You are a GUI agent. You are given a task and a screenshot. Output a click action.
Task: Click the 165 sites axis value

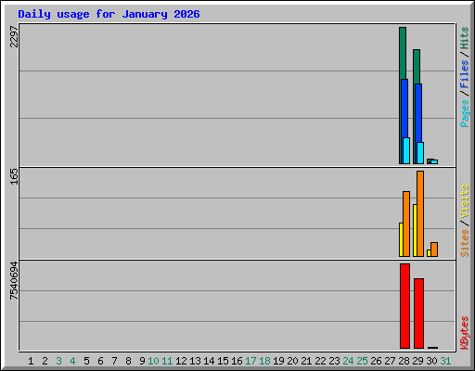point(14,176)
